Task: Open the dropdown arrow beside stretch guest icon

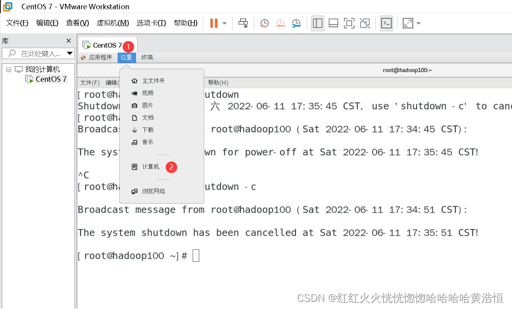Action: 419,23
